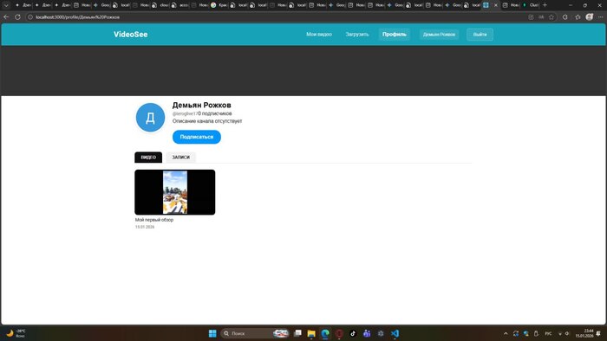Click the '15.01.2026' video date label
The image size is (607, 341).
[145, 227]
